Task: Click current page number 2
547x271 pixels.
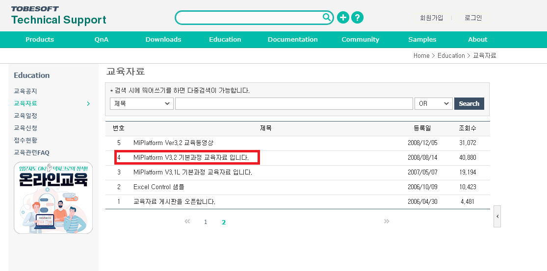Action: tap(224, 222)
